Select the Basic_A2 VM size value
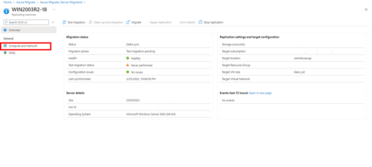Viewport: 372px width, 167px height. tap(299, 72)
